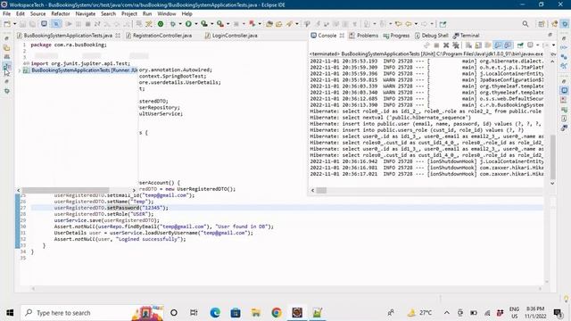
Task: Open the Run menu
Action: pyautogui.click(x=147, y=14)
